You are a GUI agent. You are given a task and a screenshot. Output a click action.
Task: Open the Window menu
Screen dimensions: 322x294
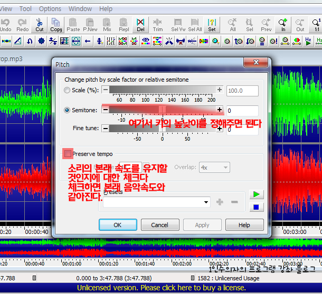[80, 9]
